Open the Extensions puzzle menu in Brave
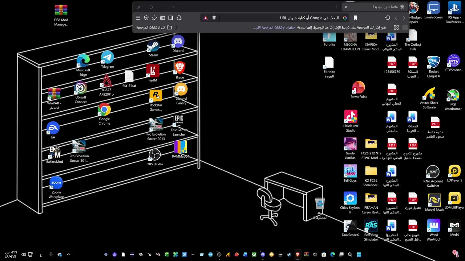 [x=179, y=18]
